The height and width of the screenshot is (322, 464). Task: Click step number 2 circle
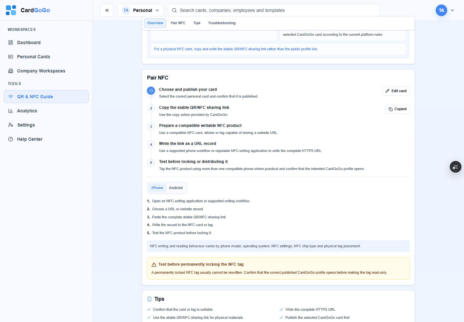click(x=151, y=109)
